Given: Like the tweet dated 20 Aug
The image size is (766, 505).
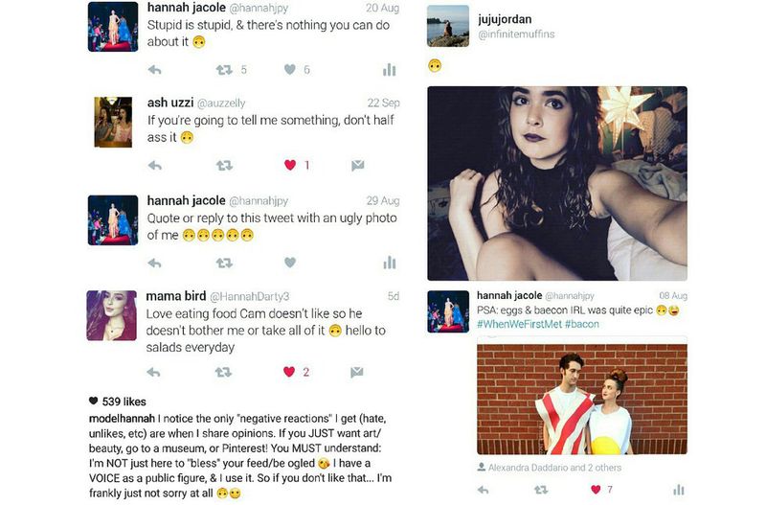Looking at the screenshot, I should (290, 70).
